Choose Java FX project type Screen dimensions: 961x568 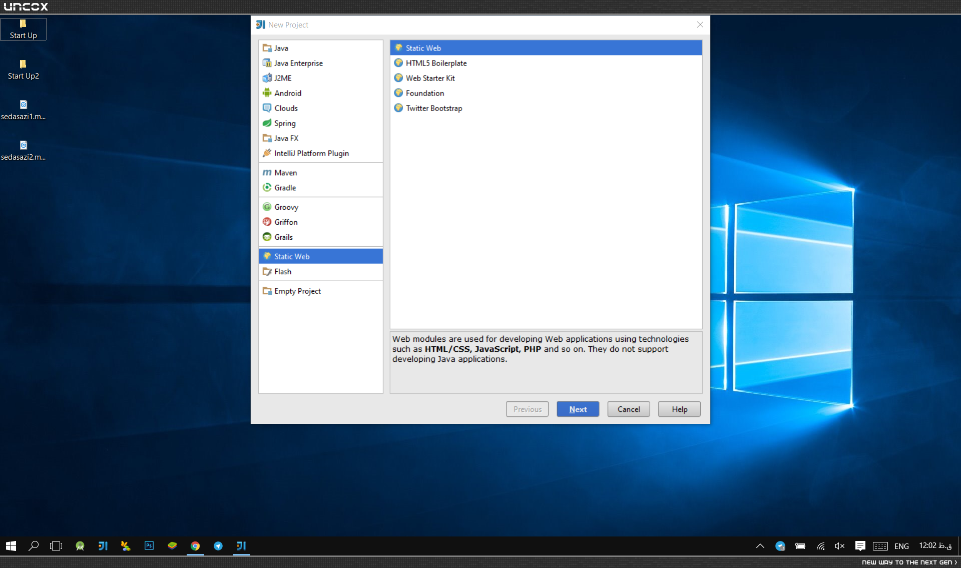pos(321,138)
